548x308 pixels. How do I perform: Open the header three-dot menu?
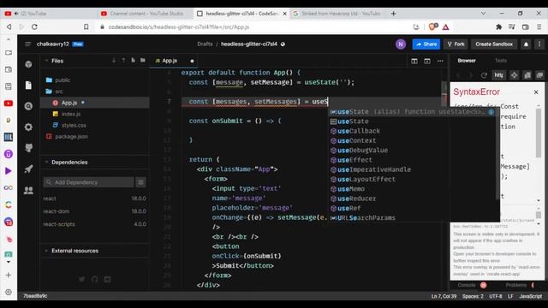[x=539, y=44]
